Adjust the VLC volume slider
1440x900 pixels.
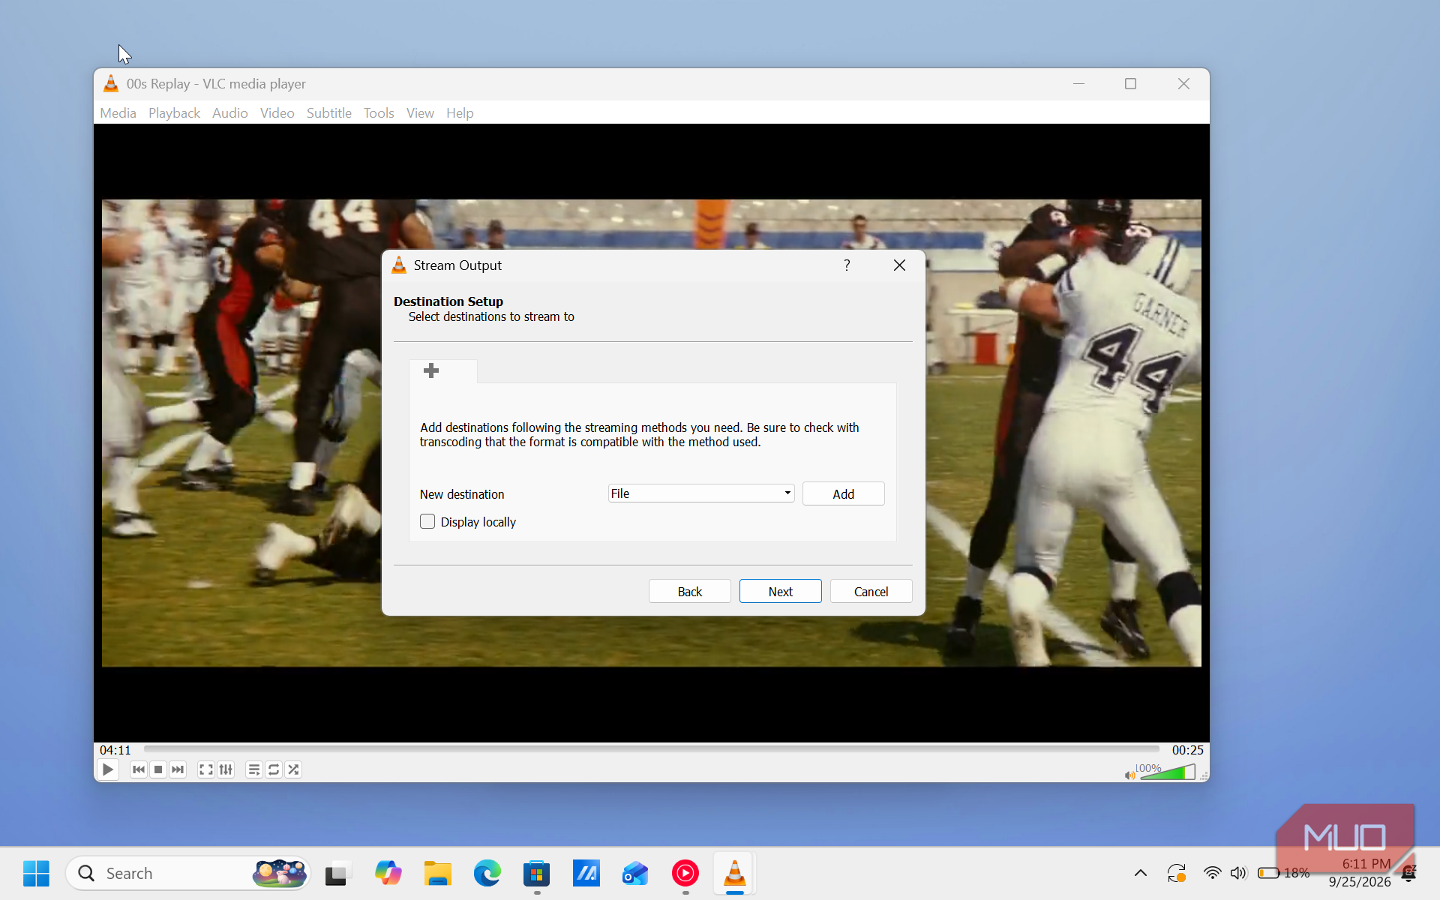[1168, 772]
